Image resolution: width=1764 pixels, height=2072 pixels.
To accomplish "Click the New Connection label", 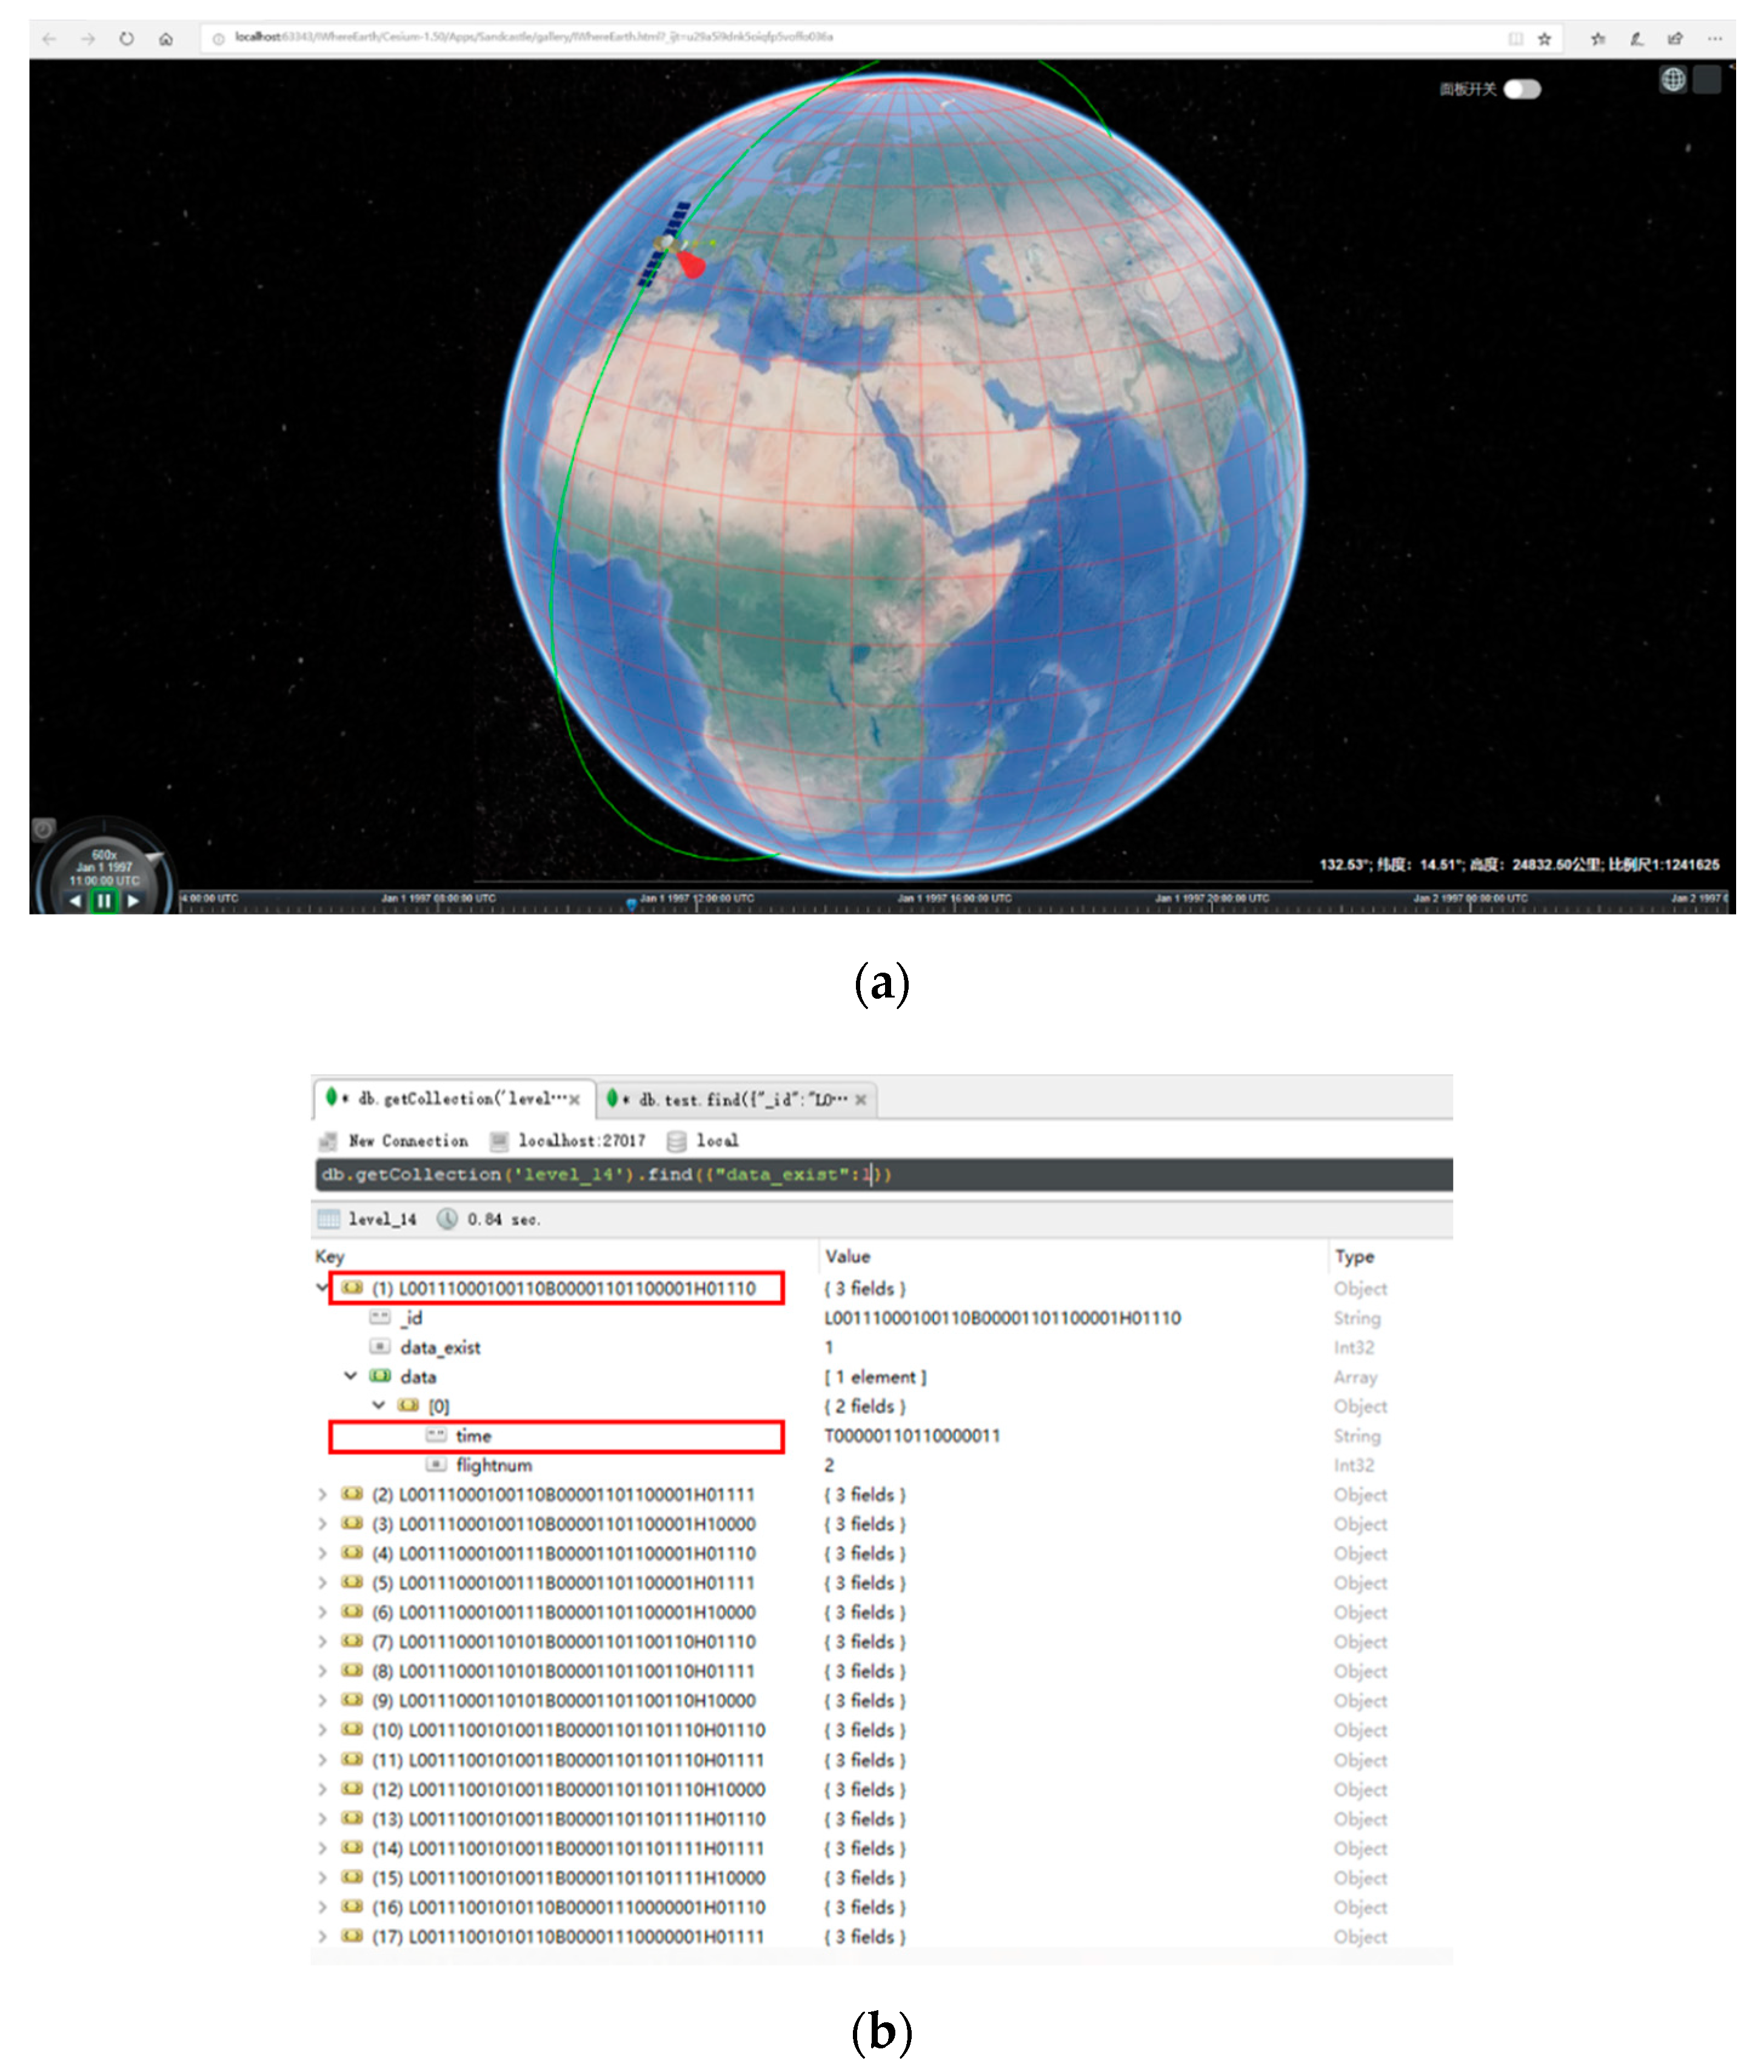I will click(x=408, y=1141).
